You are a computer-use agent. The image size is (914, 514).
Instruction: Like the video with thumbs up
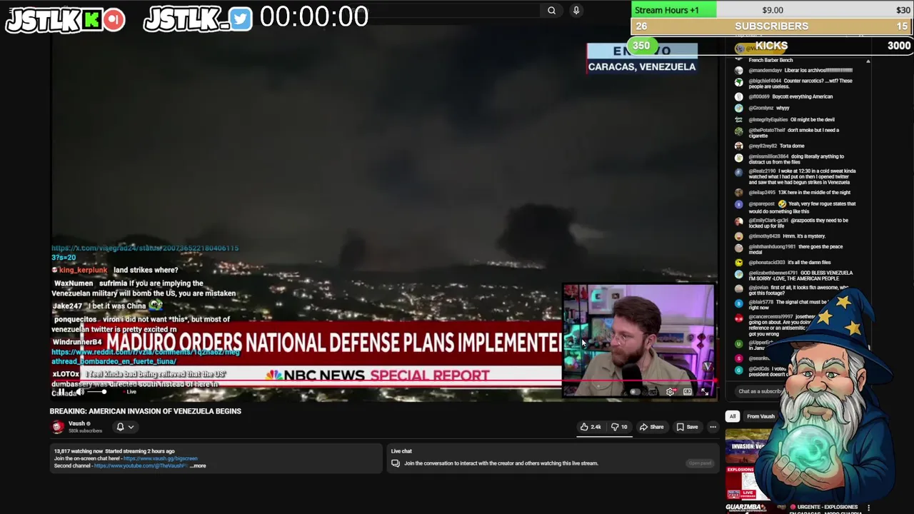click(591, 427)
